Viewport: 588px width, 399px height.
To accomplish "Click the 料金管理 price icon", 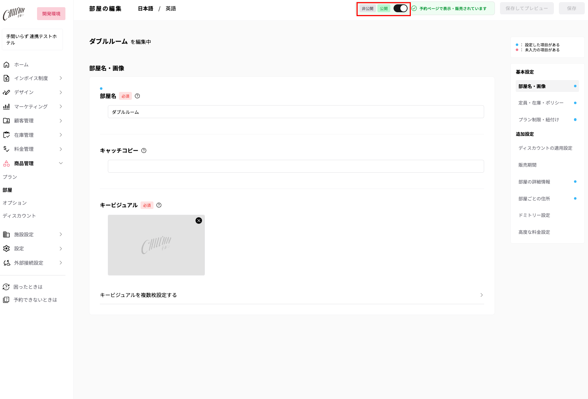I will pyautogui.click(x=6, y=149).
